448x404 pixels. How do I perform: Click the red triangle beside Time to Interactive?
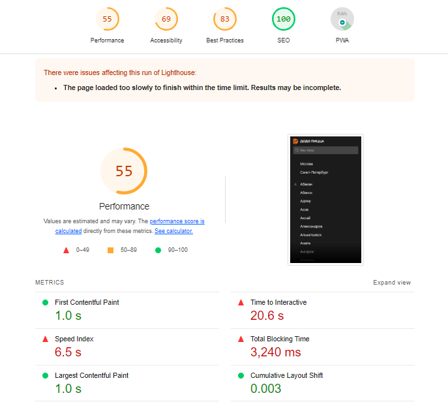[241, 302]
